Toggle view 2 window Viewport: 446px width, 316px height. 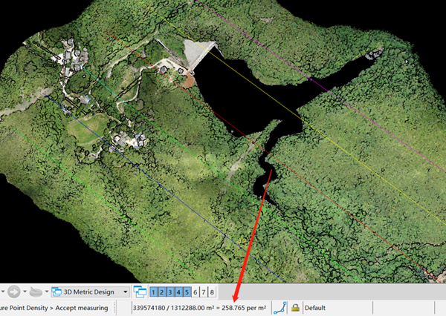(163, 292)
